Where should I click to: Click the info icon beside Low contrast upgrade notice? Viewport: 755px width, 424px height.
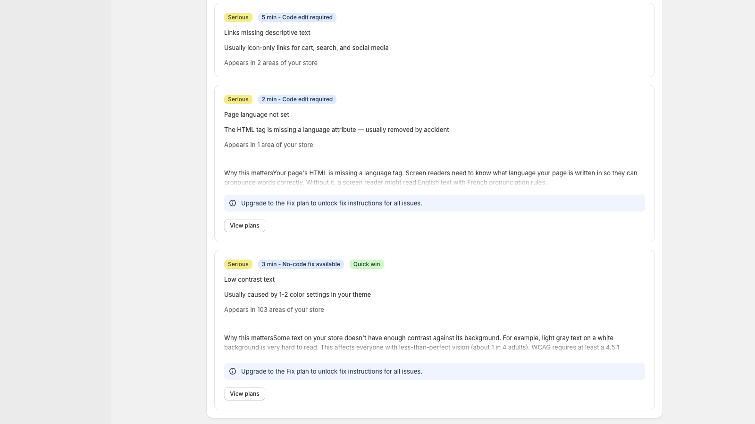233,371
